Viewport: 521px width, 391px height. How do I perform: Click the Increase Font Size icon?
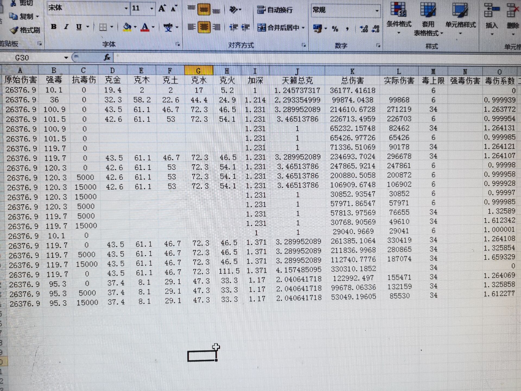[162, 8]
